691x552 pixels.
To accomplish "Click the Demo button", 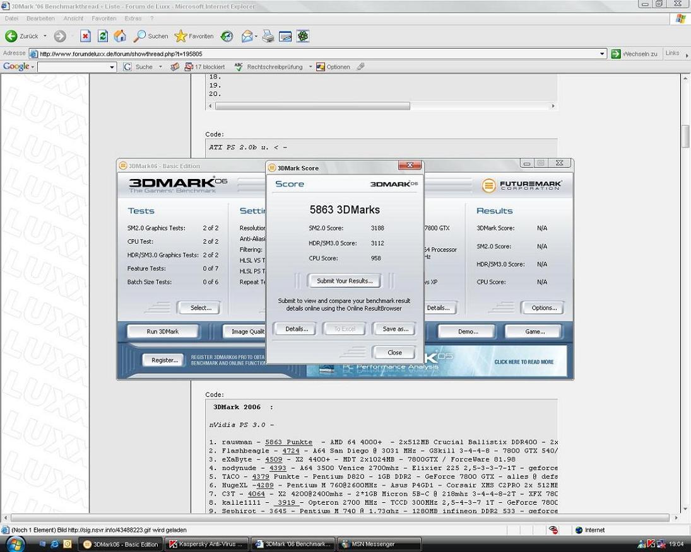I will point(468,331).
